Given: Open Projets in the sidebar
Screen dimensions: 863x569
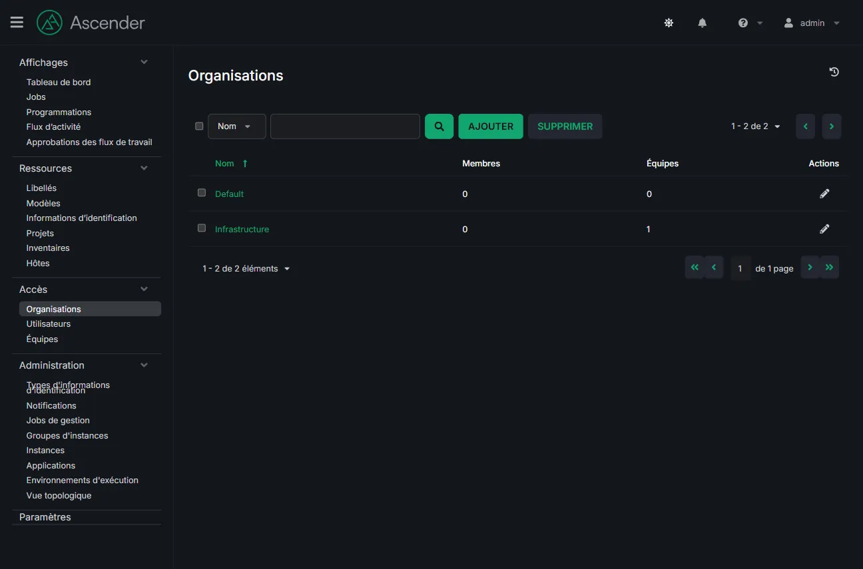Looking at the screenshot, I should (40, 234).
